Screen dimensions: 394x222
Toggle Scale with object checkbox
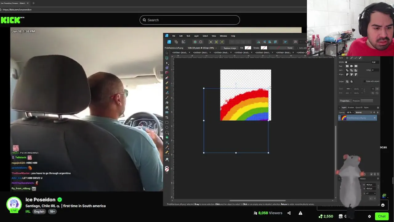364,81
